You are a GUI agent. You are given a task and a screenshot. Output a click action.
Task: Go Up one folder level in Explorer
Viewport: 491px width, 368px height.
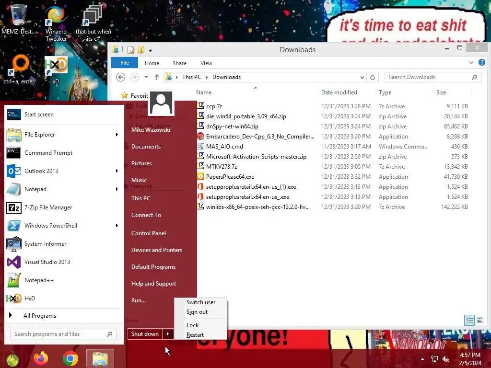(157, 77)
